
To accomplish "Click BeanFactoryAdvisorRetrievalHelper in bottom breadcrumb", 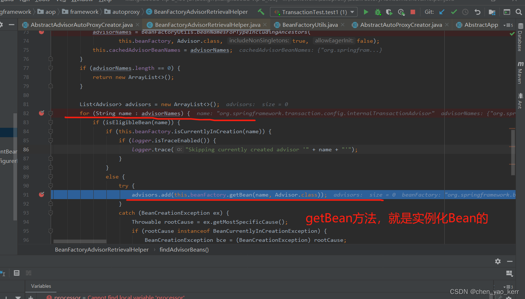I will tap(102, 249).
